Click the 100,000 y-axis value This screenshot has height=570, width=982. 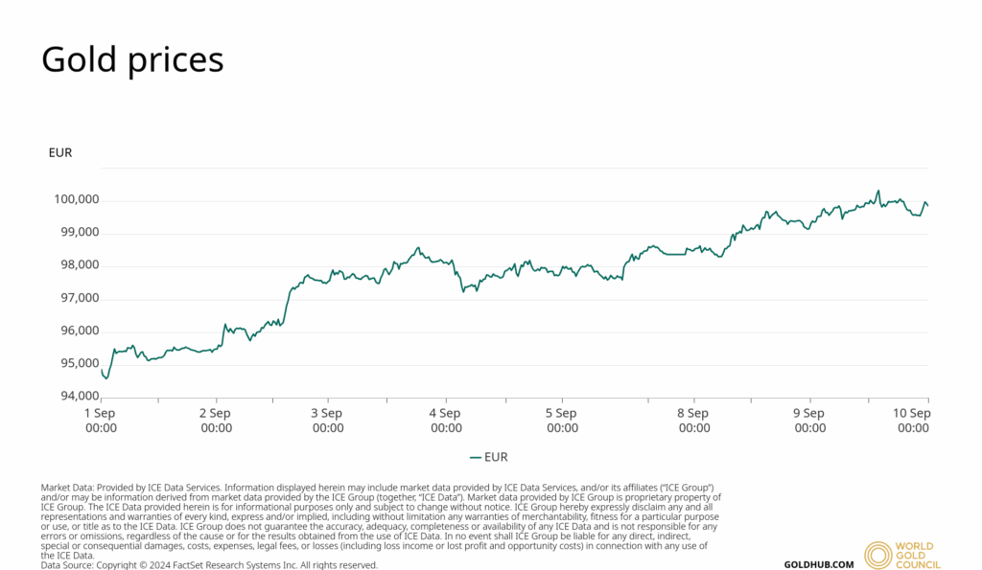[x=73, y=199]
